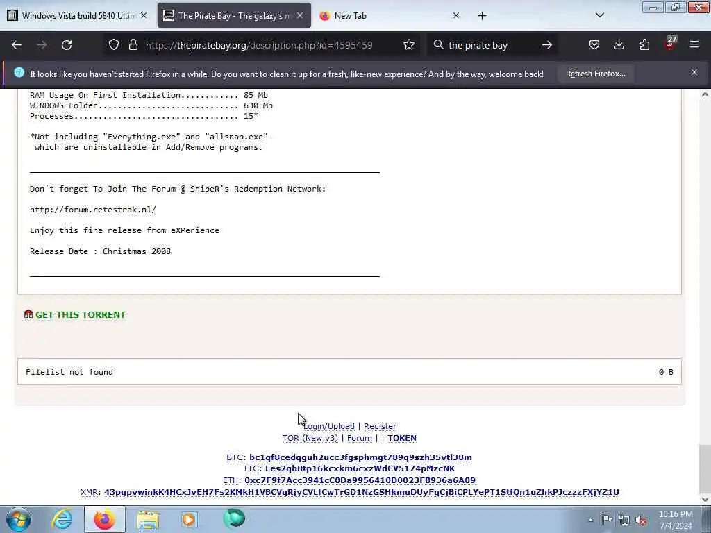Viewport: 711px width, 533px height.
Task: Click the Refresh Firefox button
Action: (595, 74)
